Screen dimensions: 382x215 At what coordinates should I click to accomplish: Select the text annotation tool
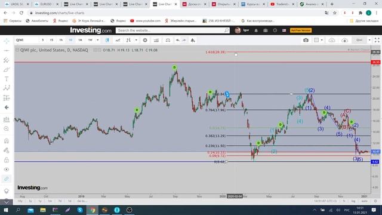click(x=7, y=79)
